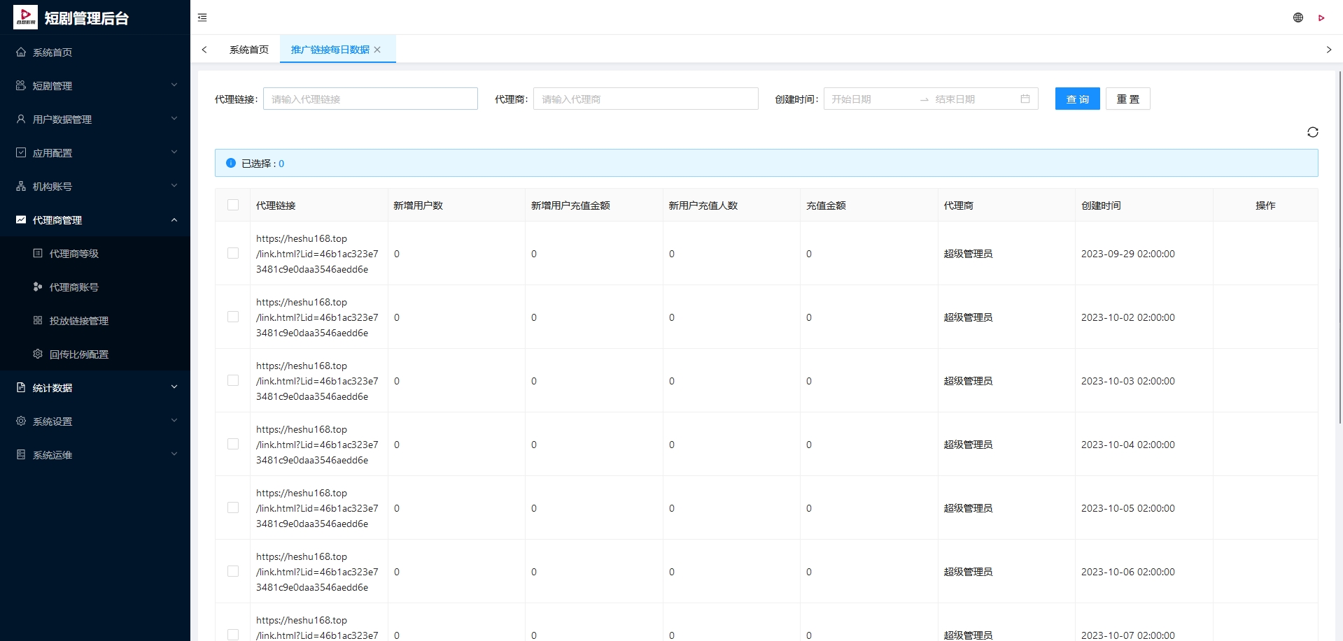Click the 回传比例配置 gear icon
This screenshot has width=1343, height=641.
pos(38,354)
